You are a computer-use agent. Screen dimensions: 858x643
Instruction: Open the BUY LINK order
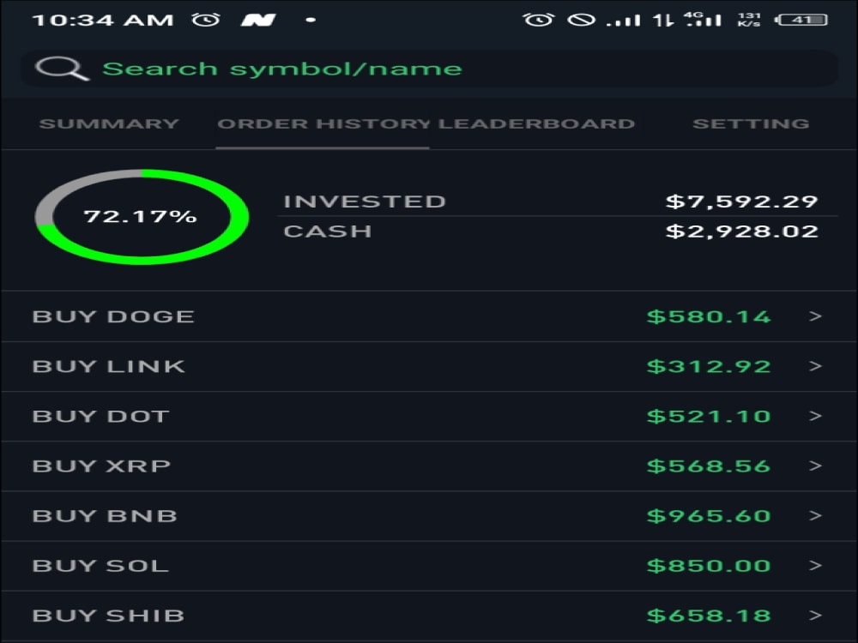click(429, 366)
